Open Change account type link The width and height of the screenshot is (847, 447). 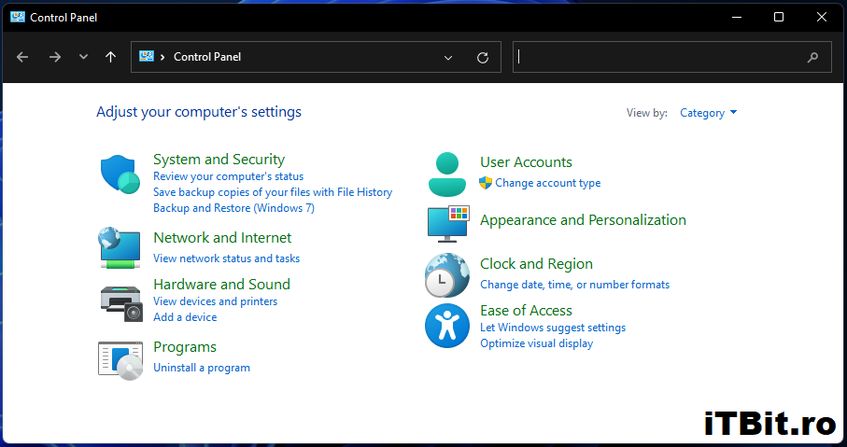click(x=547, y=183)
